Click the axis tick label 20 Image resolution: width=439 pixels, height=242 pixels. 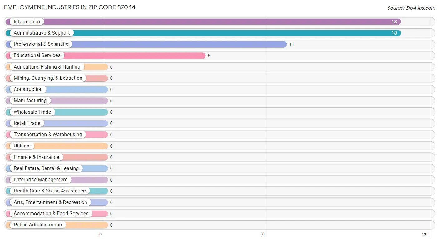click(425, 235)
